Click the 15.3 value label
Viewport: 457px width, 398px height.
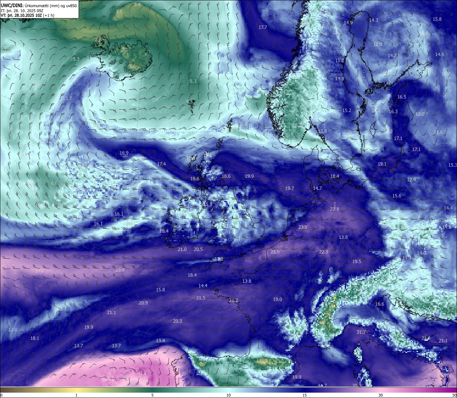(x=452, y=165)
